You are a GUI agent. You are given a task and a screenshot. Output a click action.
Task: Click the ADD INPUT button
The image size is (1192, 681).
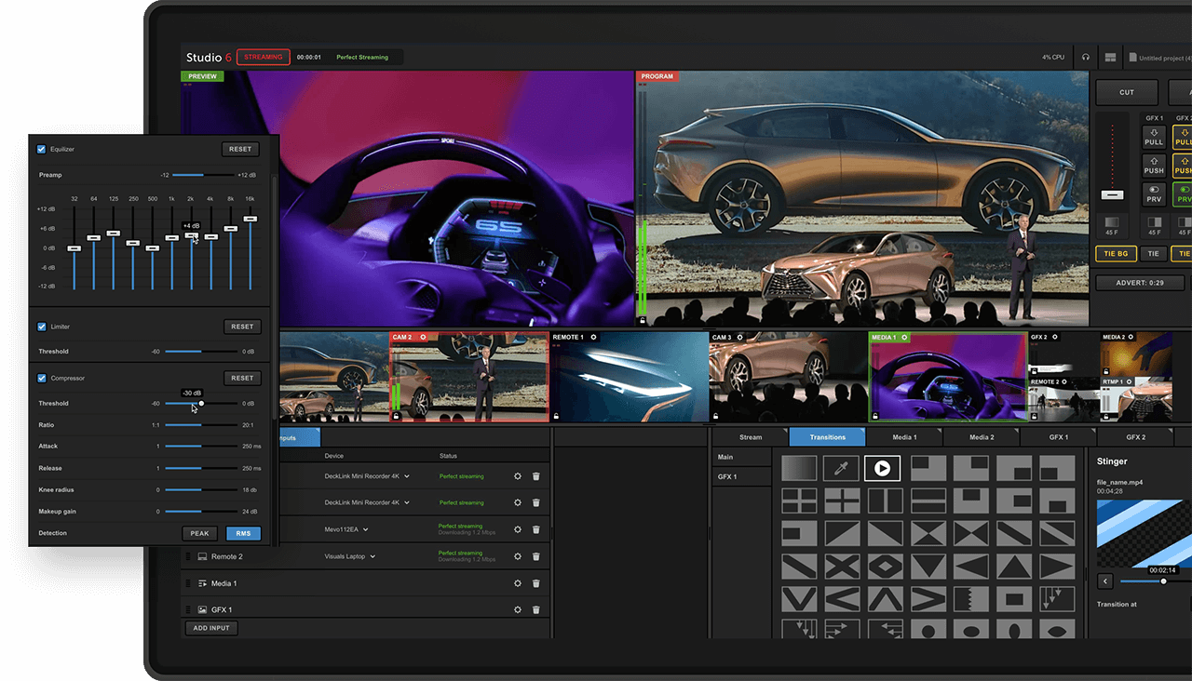pos(210,628)
